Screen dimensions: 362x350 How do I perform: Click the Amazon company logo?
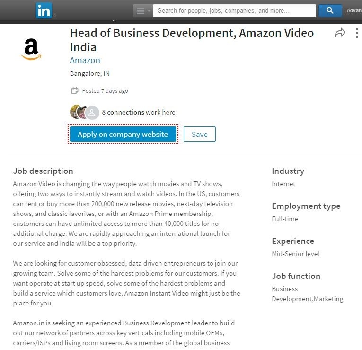coord(31,49)
